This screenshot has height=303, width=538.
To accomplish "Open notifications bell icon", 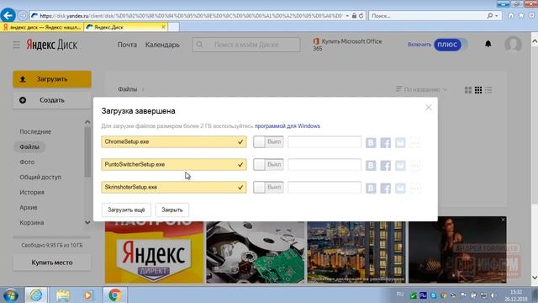I will coord(488,44).
